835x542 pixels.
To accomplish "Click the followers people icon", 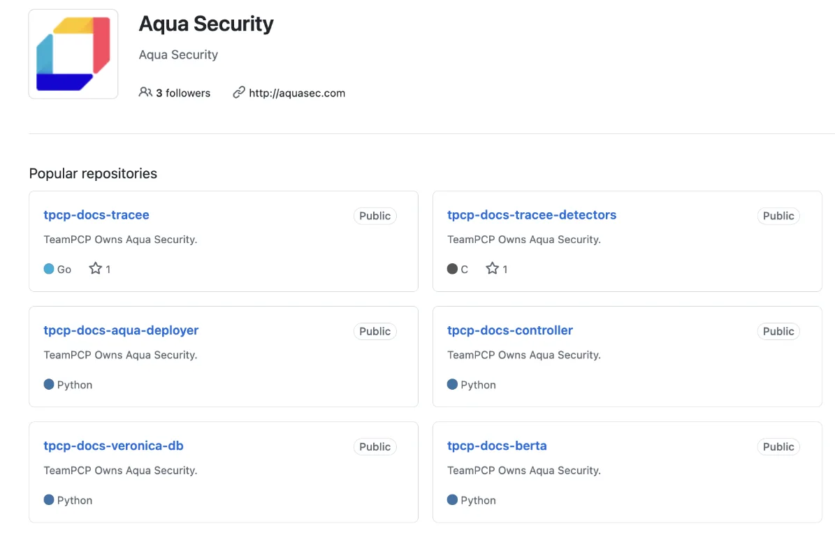I will tap(145, 92).
